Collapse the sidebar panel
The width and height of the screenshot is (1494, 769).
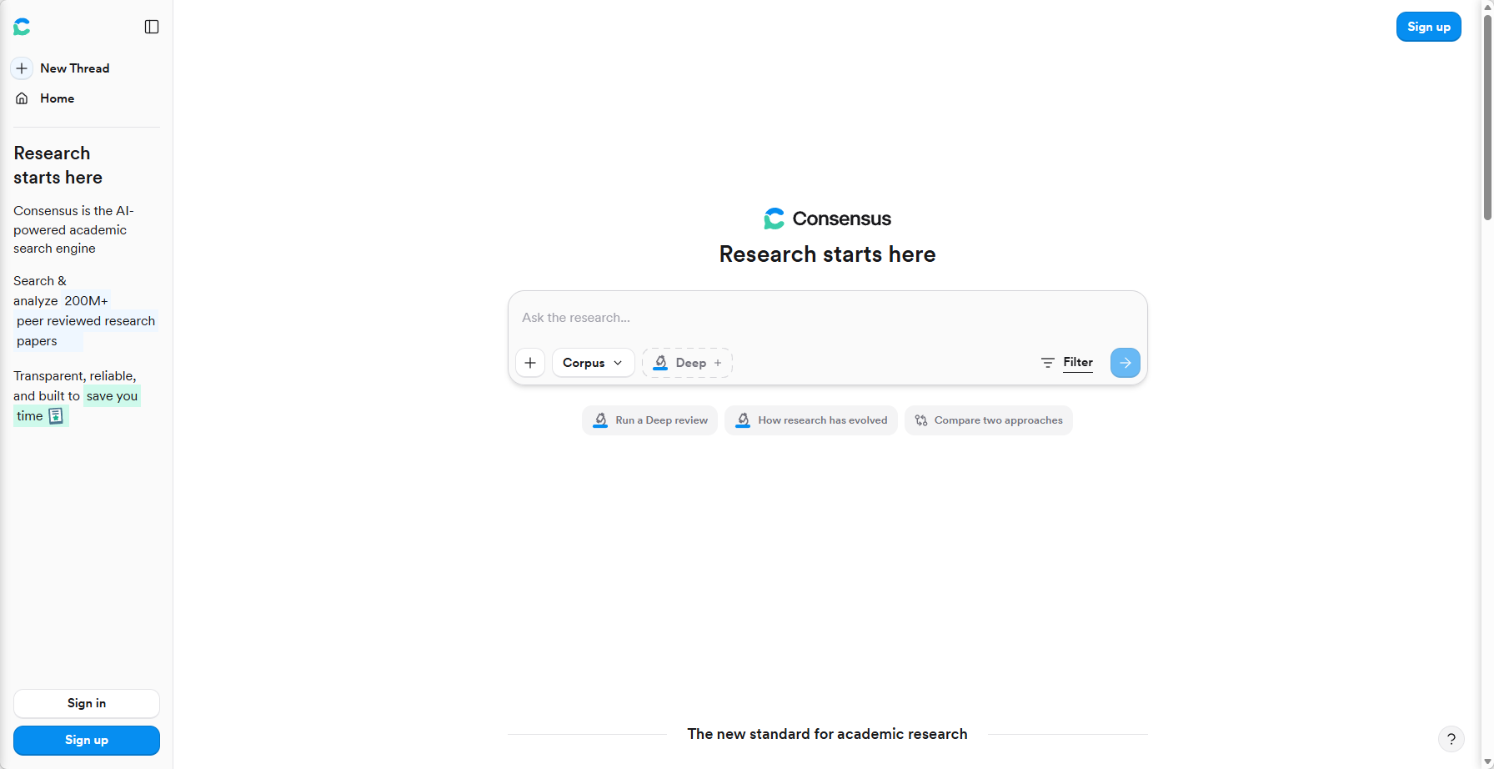[x=152, y=27]
